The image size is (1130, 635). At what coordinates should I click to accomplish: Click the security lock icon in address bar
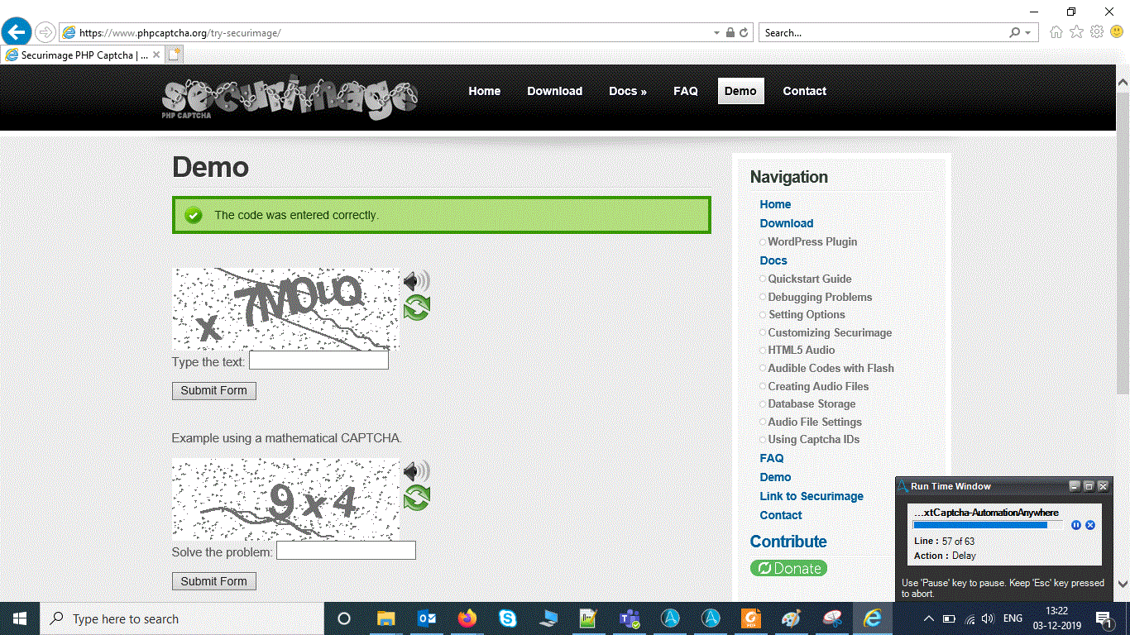pos(730,33)
